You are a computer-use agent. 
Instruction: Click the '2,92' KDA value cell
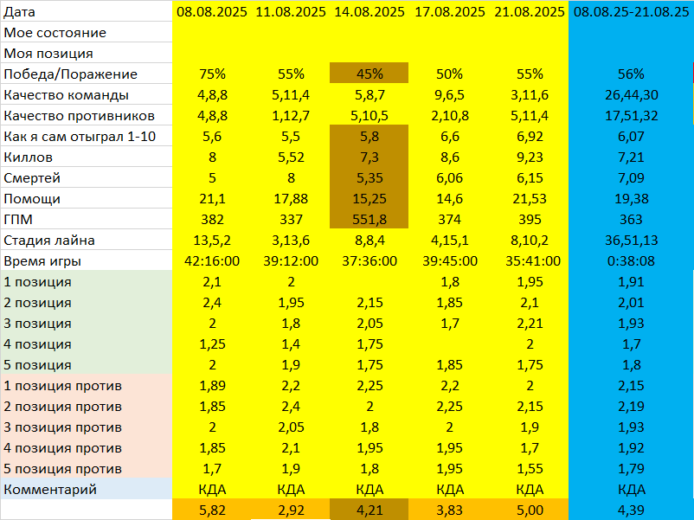(x=291, y=510)
